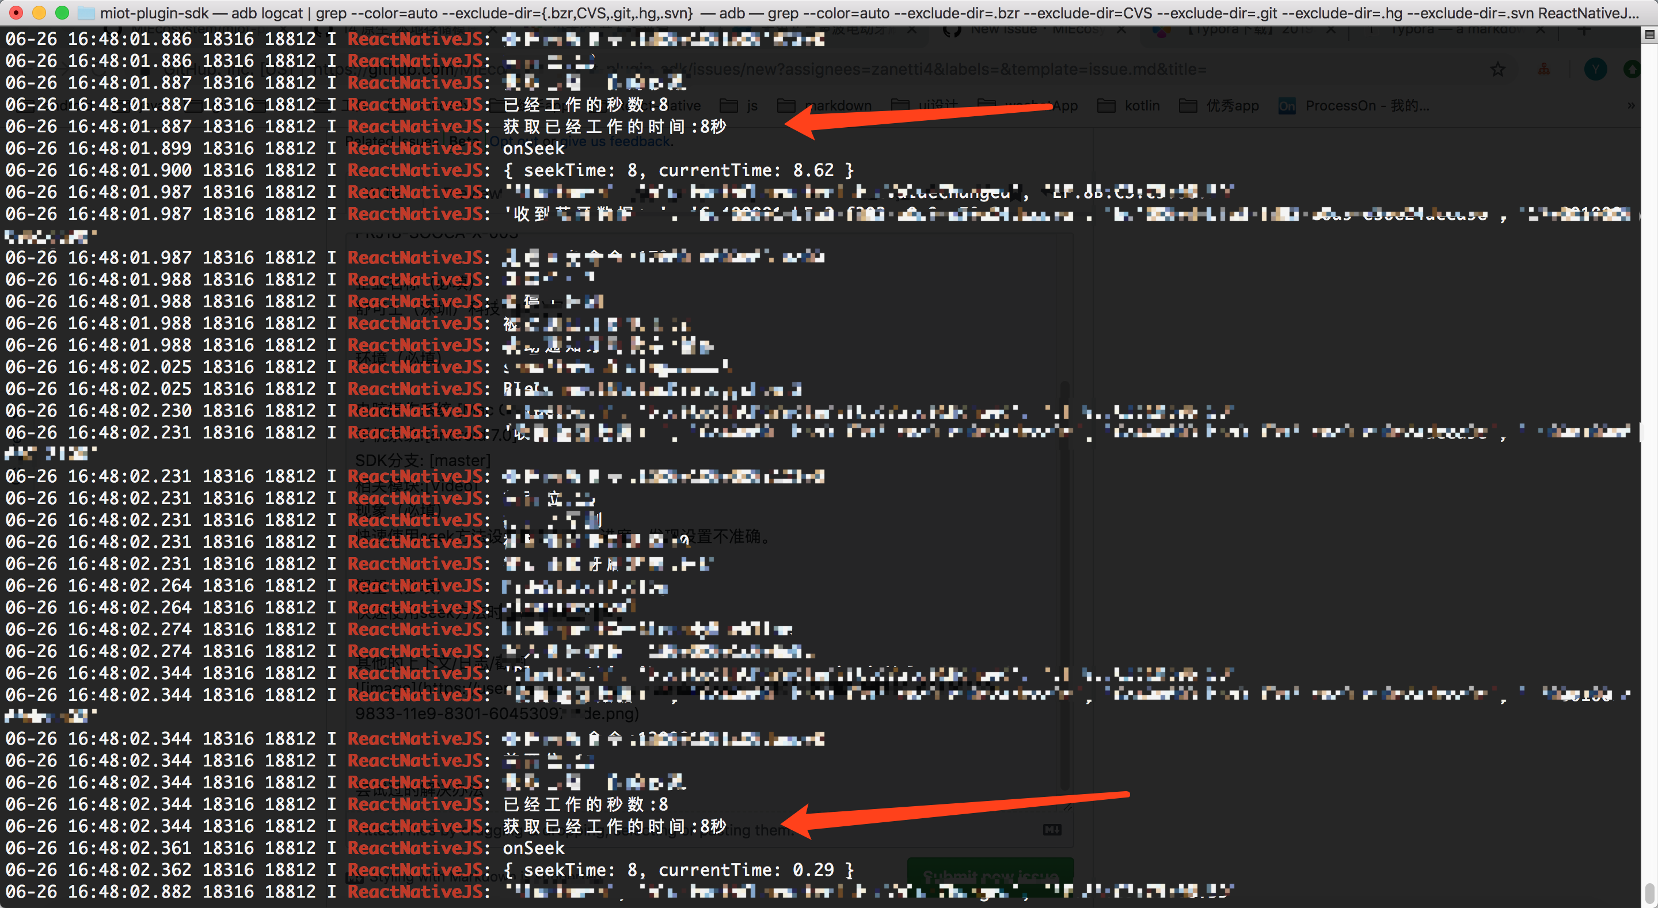Click the GitHub octocat favicon on the New issue tab
Image resolution: width=1658 pixels, height=908 pixels.
(952, 30)
